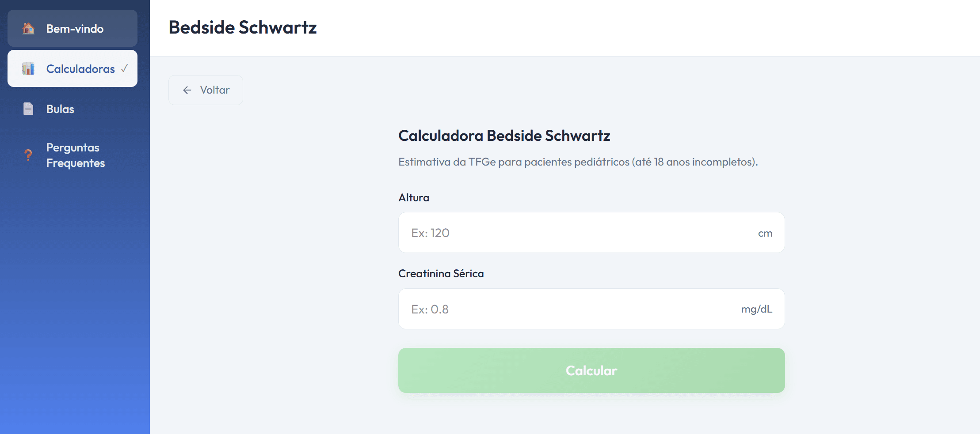This screenshot has width=980, height=434.
Task: Click the mg/dL unit suffix
Action: [756, 309]
